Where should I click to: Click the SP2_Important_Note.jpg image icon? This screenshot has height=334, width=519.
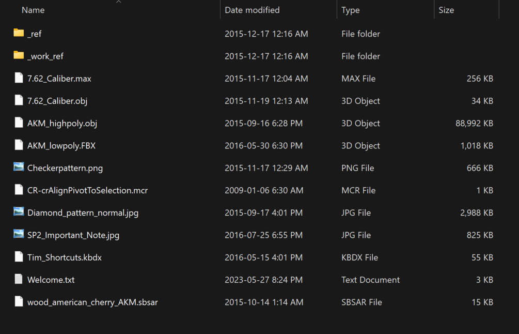click(19, 234)
